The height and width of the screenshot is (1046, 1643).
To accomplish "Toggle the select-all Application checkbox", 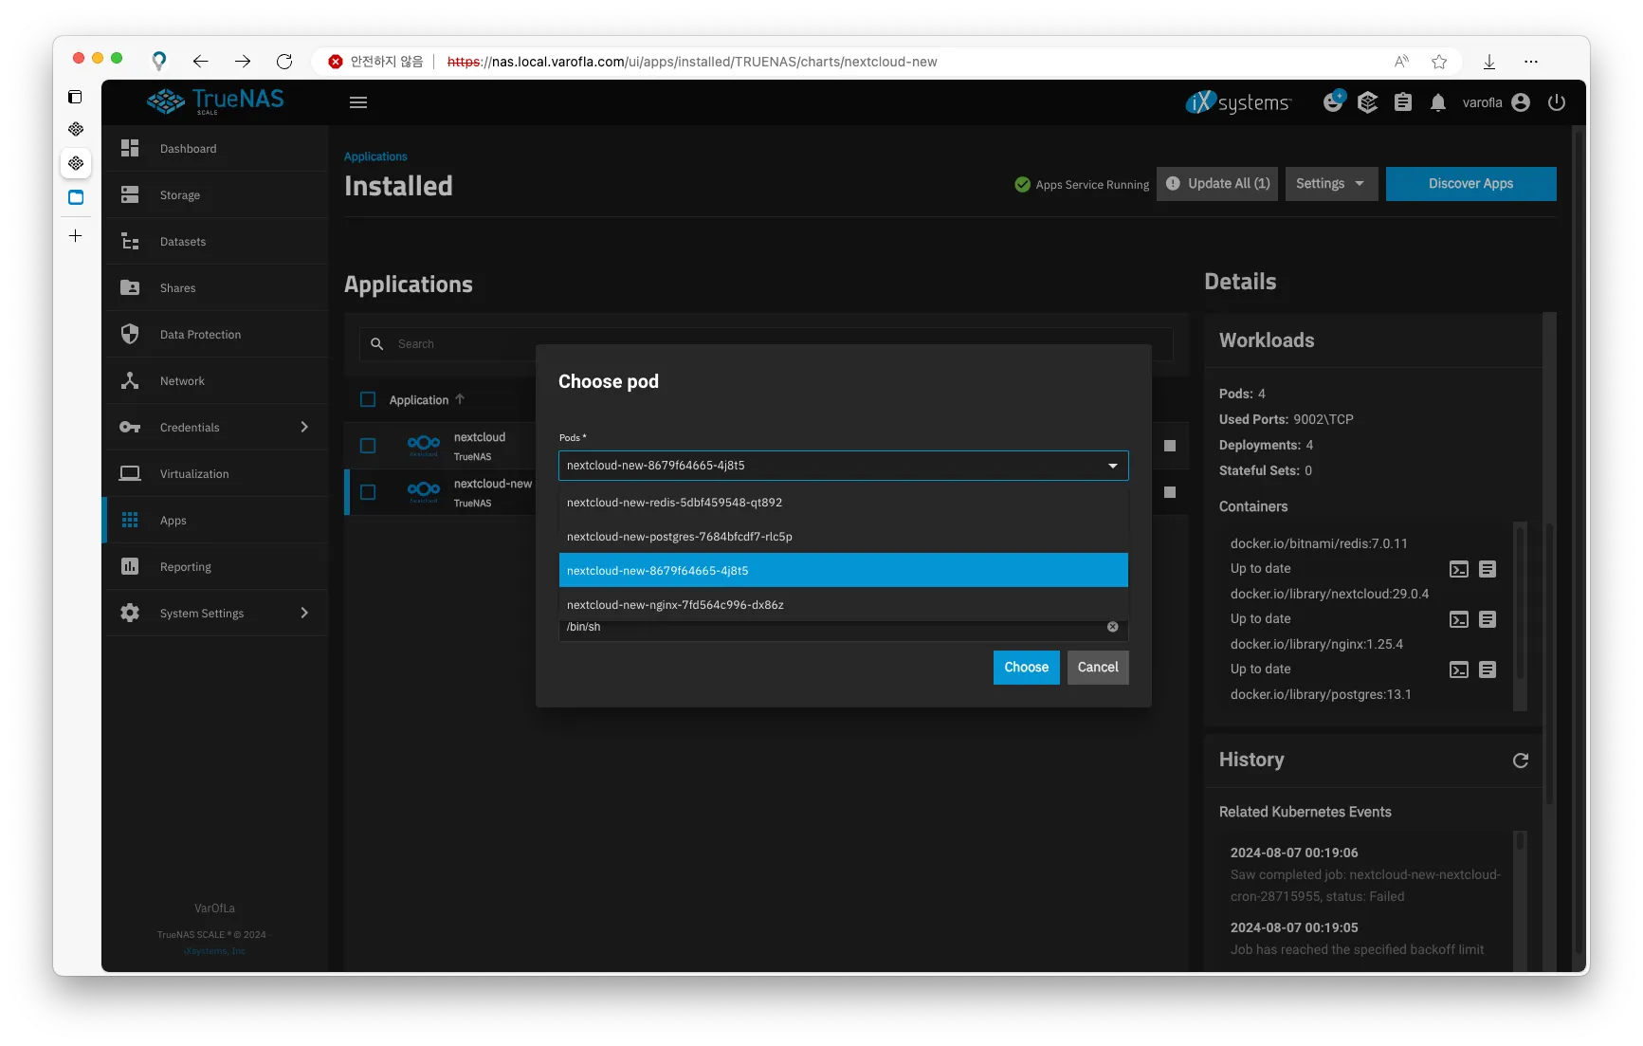I will pos(368,400).
